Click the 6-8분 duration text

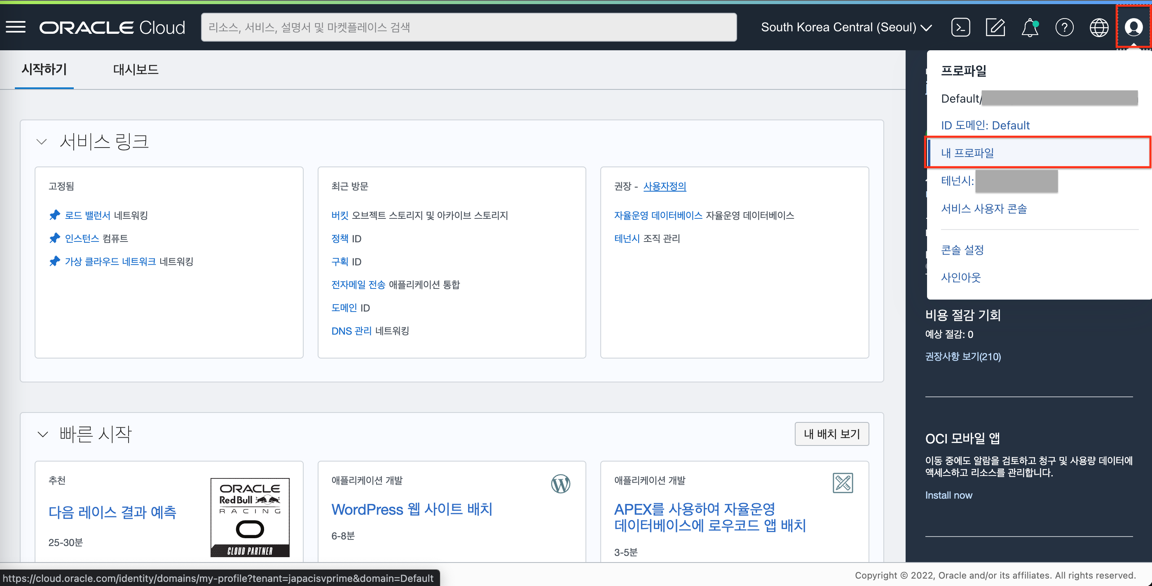pyautogui.click(x=342, y=535)
